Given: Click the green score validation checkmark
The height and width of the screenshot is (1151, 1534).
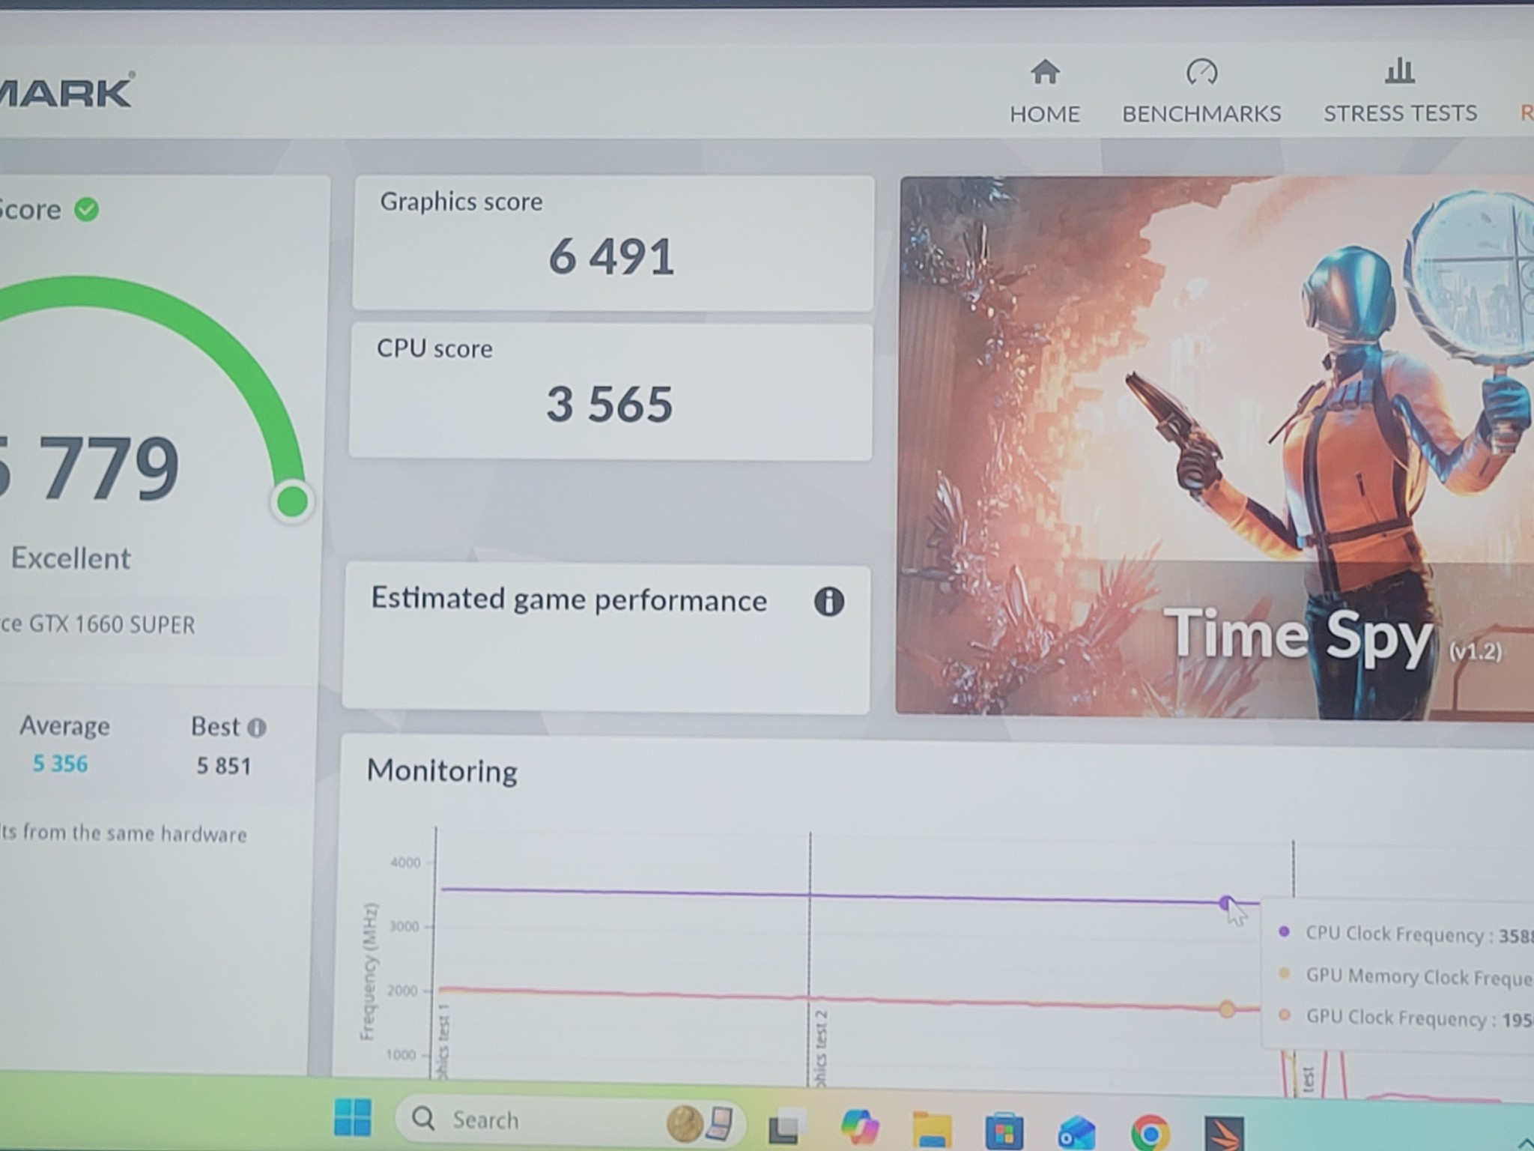Looking at the screenshot, I should coord(87,209).
